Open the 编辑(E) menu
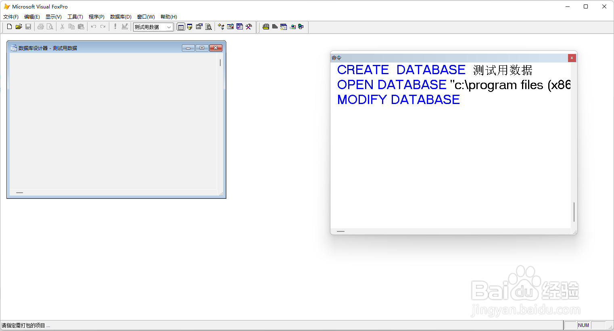Image resolution: width=614 pixels, height=331 pixels. click(32, 17)
